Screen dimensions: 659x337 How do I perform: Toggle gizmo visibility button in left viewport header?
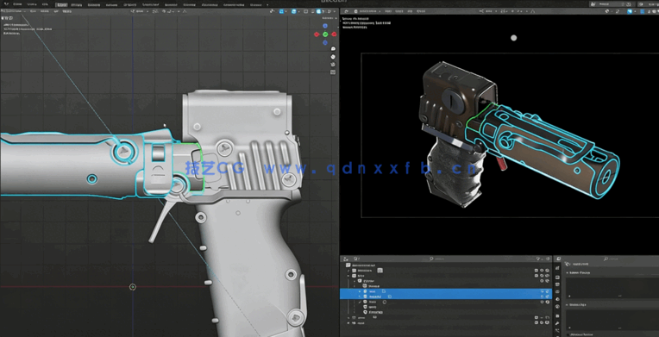281,11
